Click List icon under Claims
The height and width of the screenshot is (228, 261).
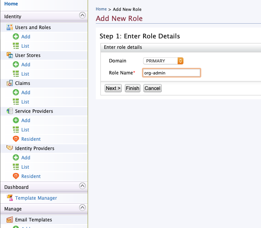point(16,102)
